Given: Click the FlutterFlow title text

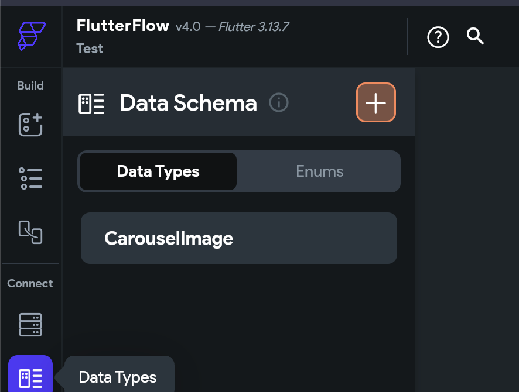Looking at the screenshot, I should [123, 26].
